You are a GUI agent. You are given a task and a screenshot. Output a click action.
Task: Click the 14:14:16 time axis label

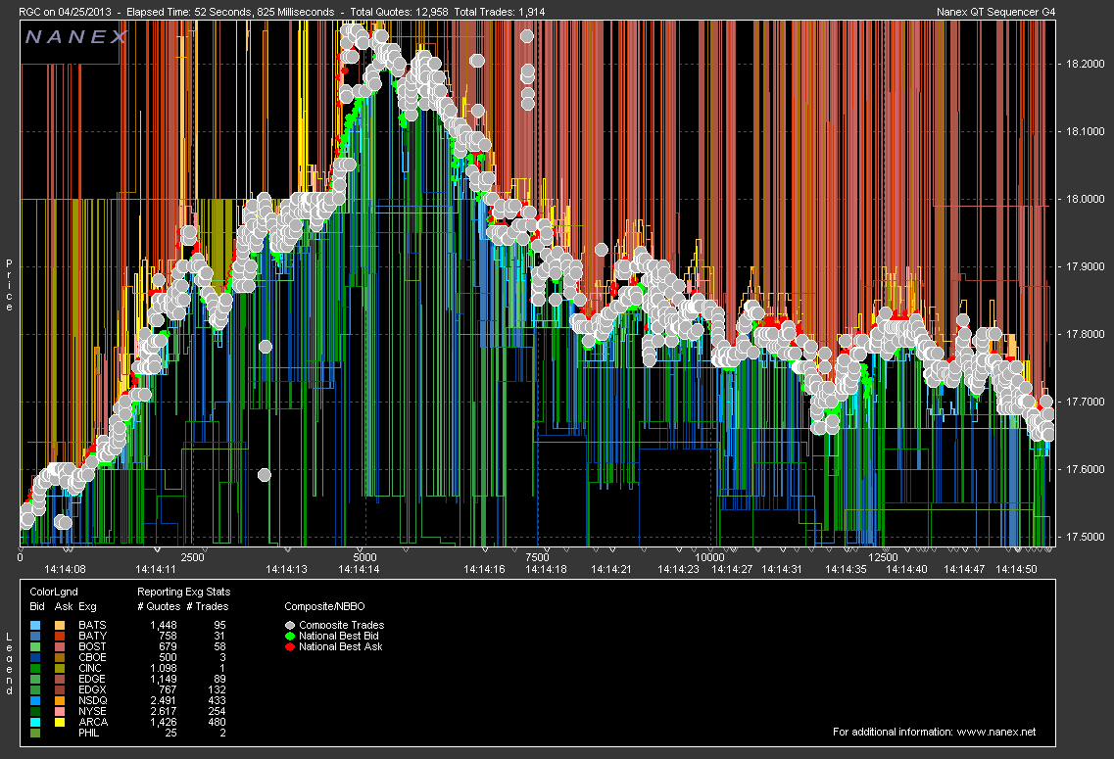[x=485, y=569]
